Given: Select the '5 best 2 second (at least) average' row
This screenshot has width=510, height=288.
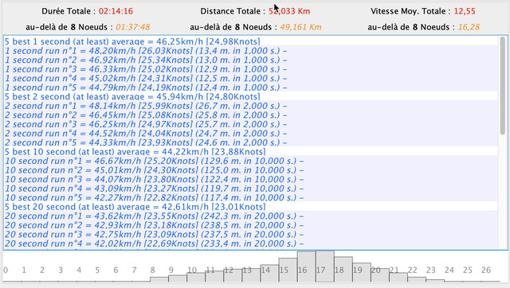Looking at the screenshot, I should (251, 96).
